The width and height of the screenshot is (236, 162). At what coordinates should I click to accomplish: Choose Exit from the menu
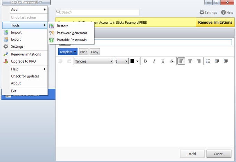point(25,91)
